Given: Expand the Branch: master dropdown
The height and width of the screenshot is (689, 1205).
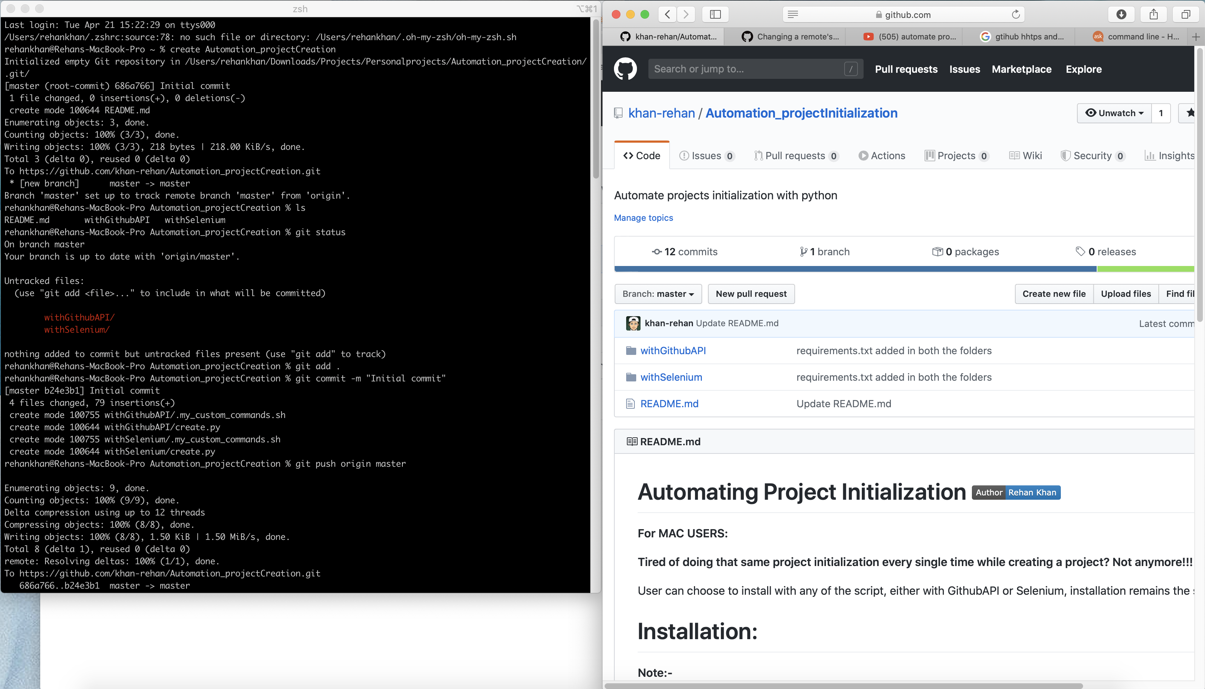Looking at the screenshot, I should [658, 294].
